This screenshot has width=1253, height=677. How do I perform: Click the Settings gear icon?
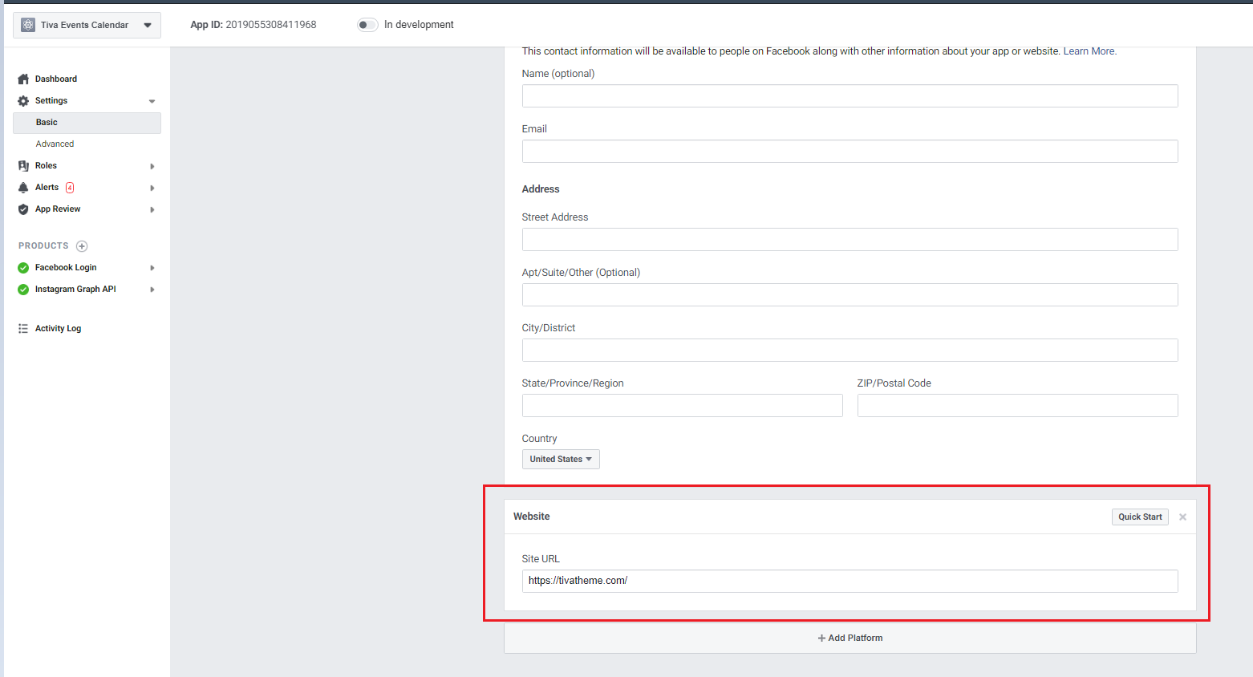click(x=23, y=101)
